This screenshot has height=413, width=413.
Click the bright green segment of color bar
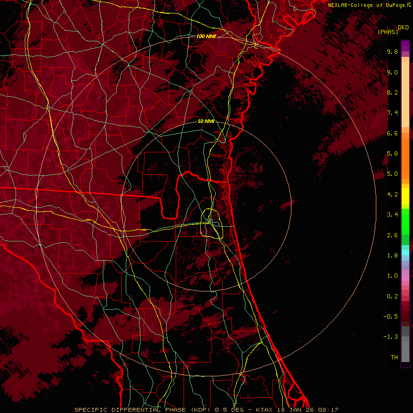405,222
